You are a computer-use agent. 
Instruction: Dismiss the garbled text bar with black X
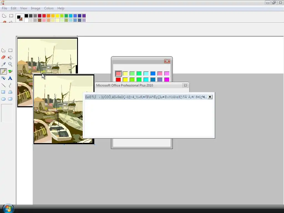pos(210,97)
